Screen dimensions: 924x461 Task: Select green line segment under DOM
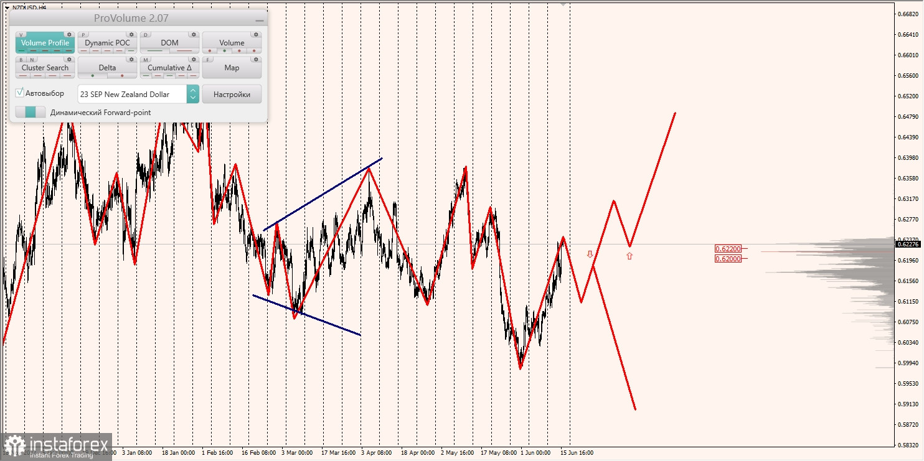coord(155,50)
